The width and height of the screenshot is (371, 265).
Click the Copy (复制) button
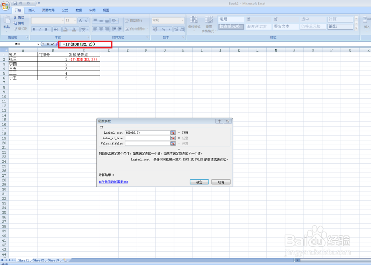19,23
